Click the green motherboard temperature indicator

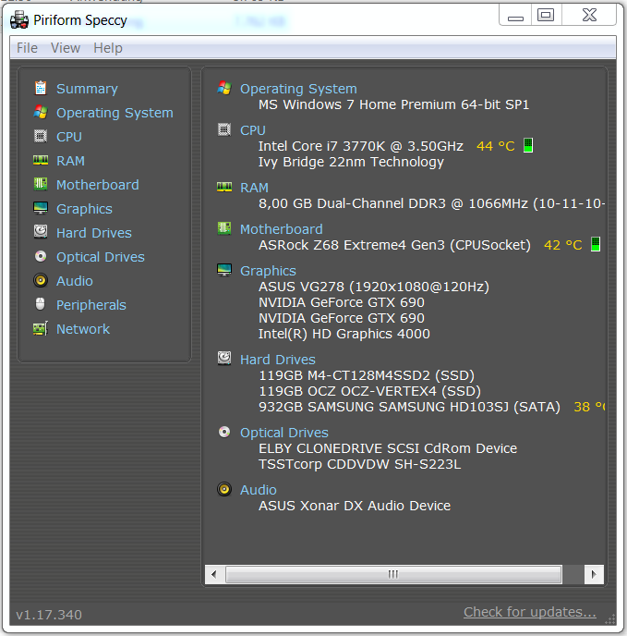(596, 244)
